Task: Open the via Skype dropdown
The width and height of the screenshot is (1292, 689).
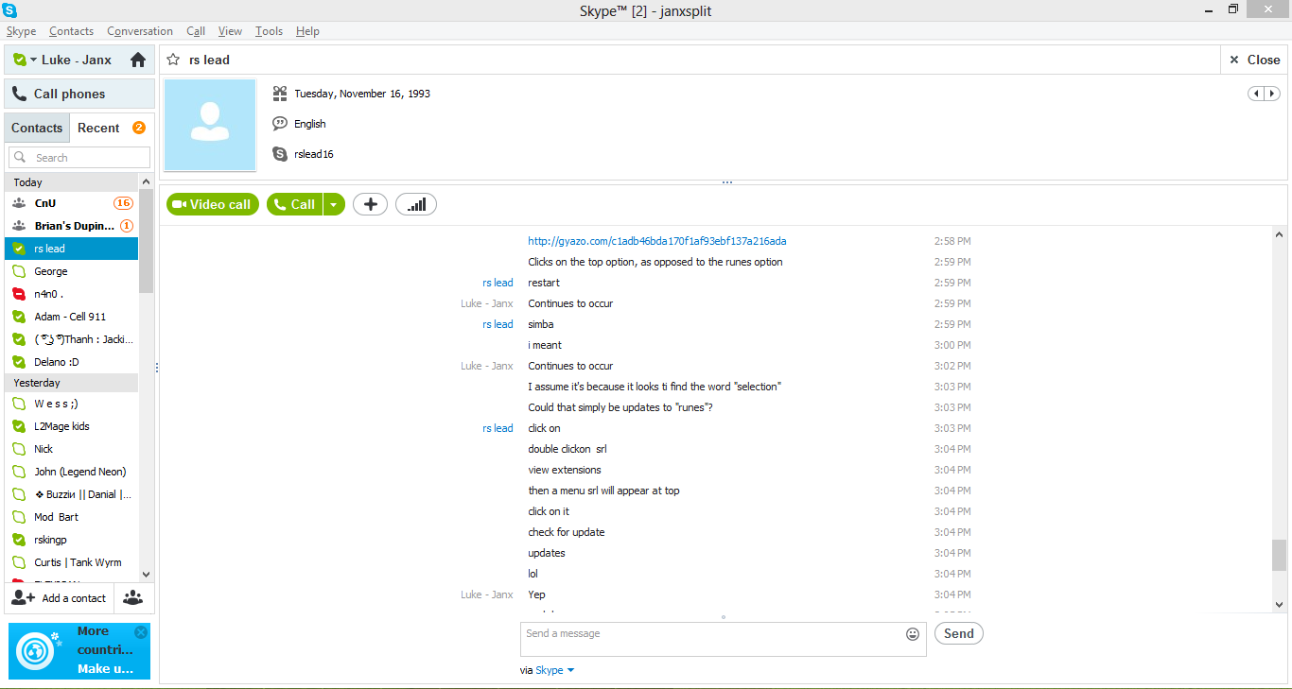Action: 553,670
